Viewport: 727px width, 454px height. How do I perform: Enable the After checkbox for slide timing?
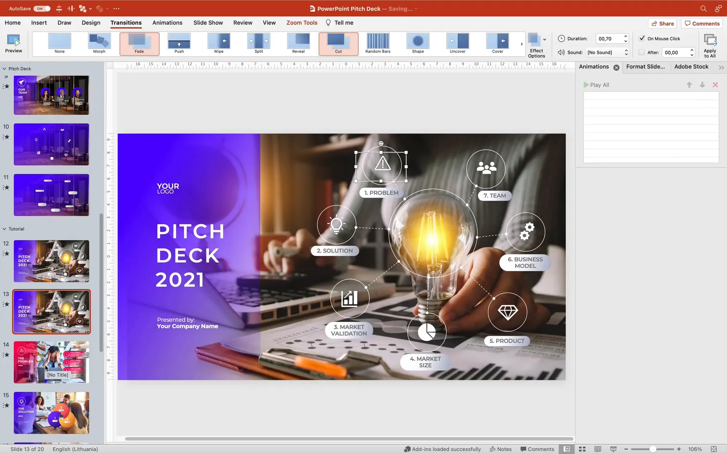click(642, 52)
